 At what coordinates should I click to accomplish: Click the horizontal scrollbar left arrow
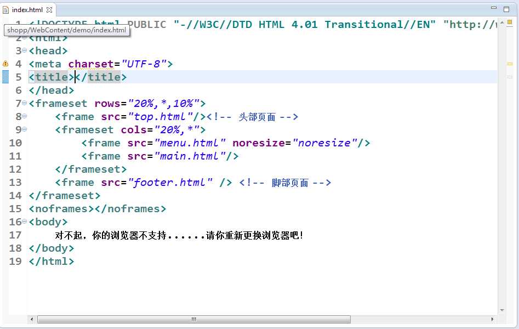(32, 319)
